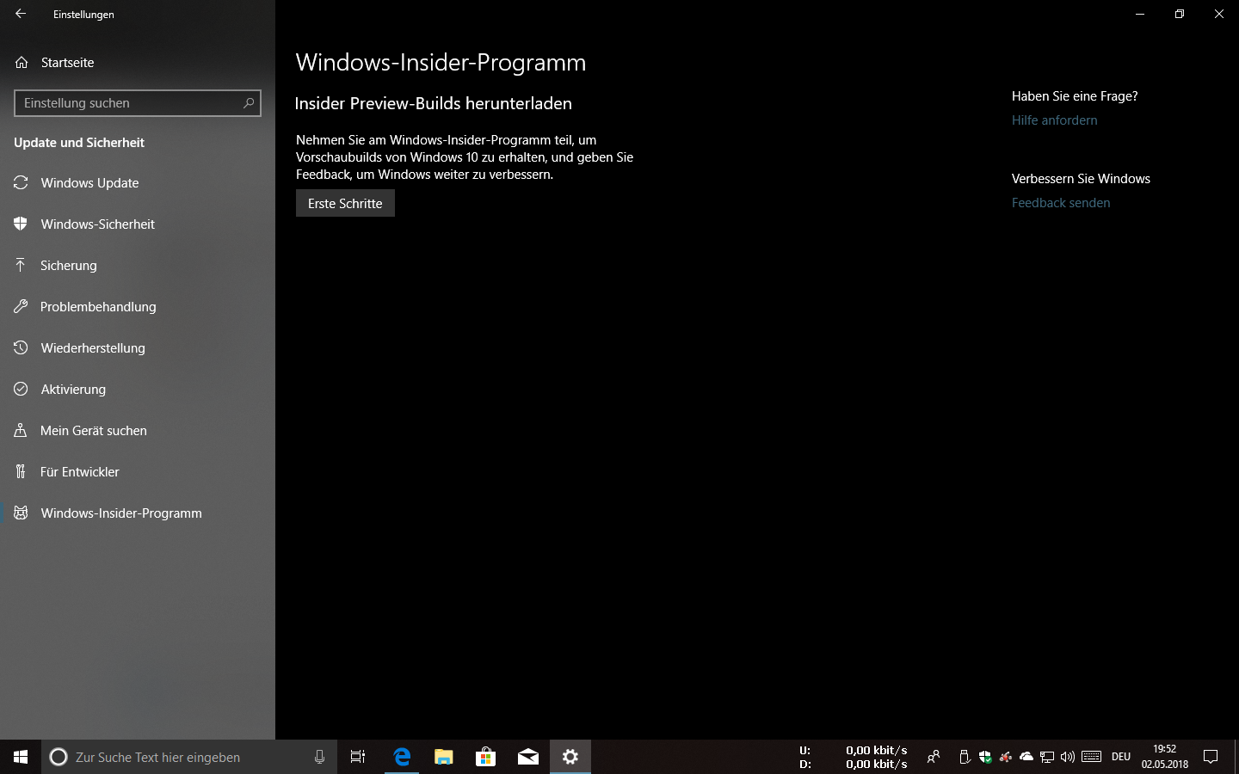The height and width of the screenshot is (774, 1239).
Task: Activate the Cortana microphone icon
Action: pos(319,757)
